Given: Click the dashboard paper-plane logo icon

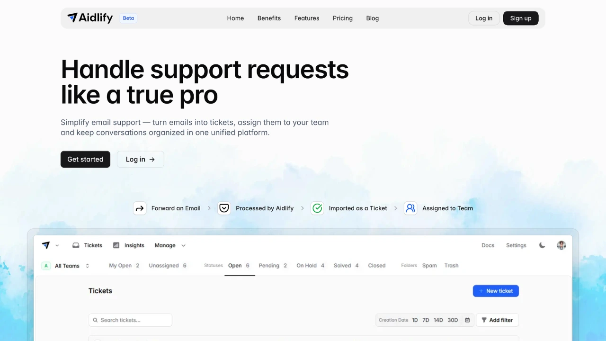Looking at the screenshot, I should click(x=46, y=245).
